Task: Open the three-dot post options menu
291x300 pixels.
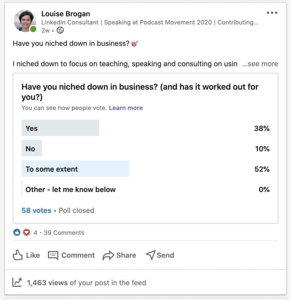Action: point(272,13)
